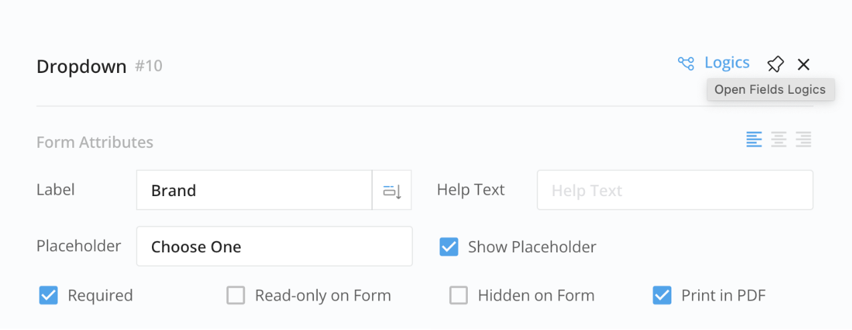Focus the Help Text input field
Viewport: 852px width, 330px height.
pyautogui.click(x=675, y=191)
